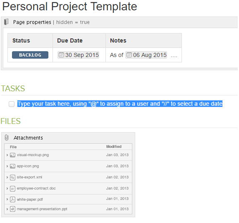This screenshot has height=223, width=239.
Task: Expand the white-paper.pdf attachment row
Action: [x=7, y=199]
